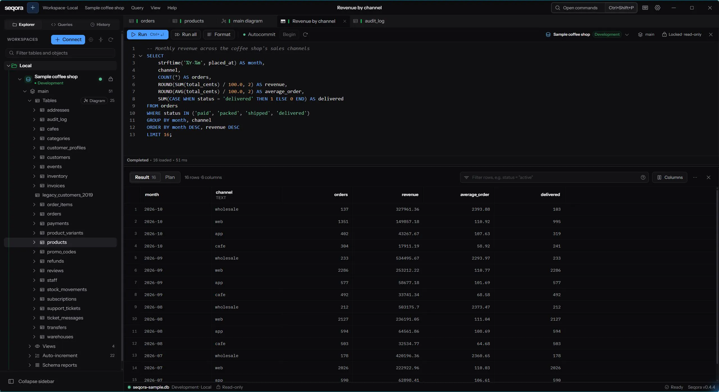719x392 pixels.
Task: Click the fold arrow on SELECT line 2
Action: click(x=140, y=56)
